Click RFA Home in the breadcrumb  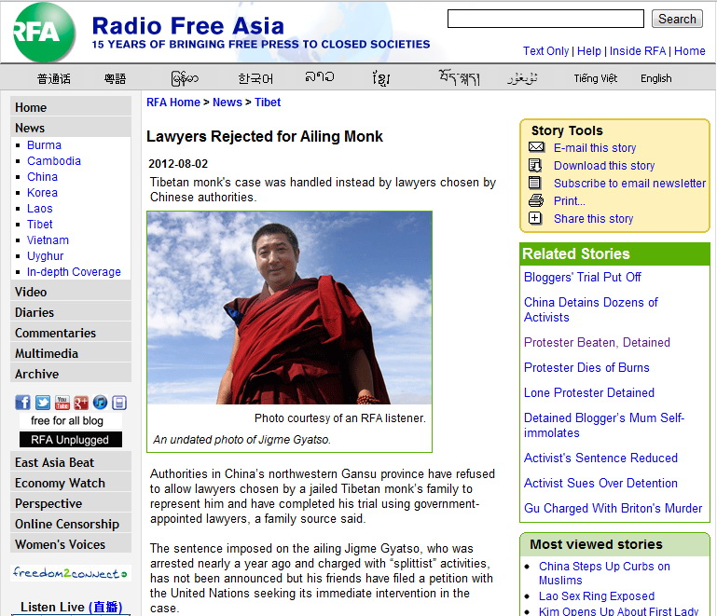(173, 103)
